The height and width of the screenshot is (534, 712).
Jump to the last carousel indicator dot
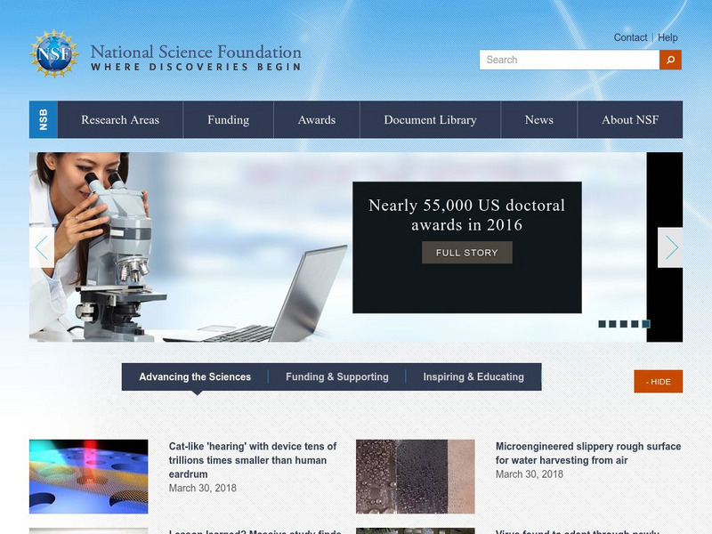click(x=646, y=324)
